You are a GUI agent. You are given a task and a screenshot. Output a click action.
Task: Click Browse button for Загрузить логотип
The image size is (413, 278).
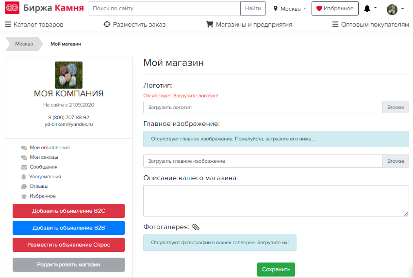click(x=396, y=107)
